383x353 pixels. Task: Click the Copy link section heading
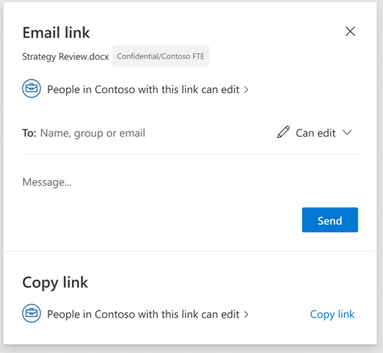pos(55,283)
